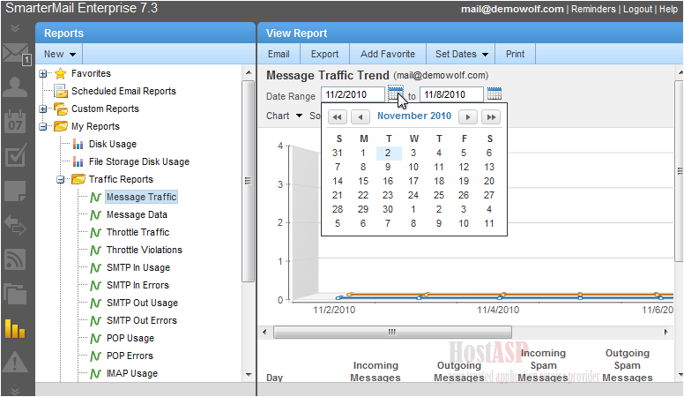The height and width of the screenshot is (397, 684).
Task: Open the New dropdown menu
Action: [59, 54]
